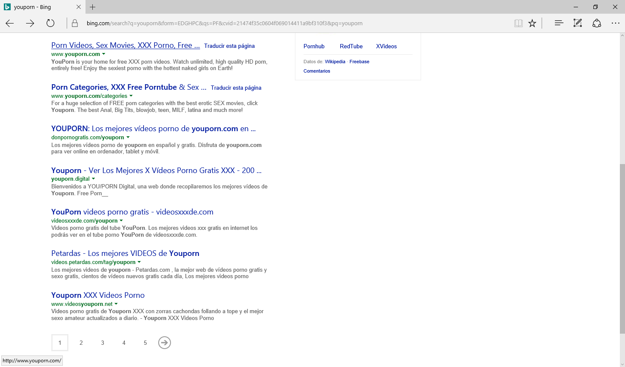Open the XVideos related search link

click(386, 46)
